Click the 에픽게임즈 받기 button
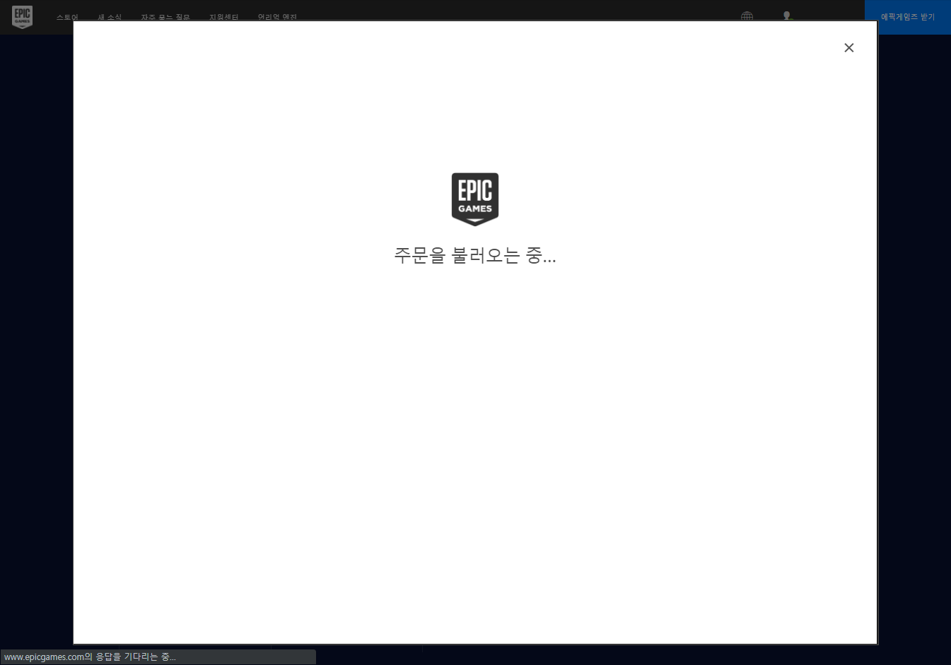951x665 pixels. click(908, 17)
